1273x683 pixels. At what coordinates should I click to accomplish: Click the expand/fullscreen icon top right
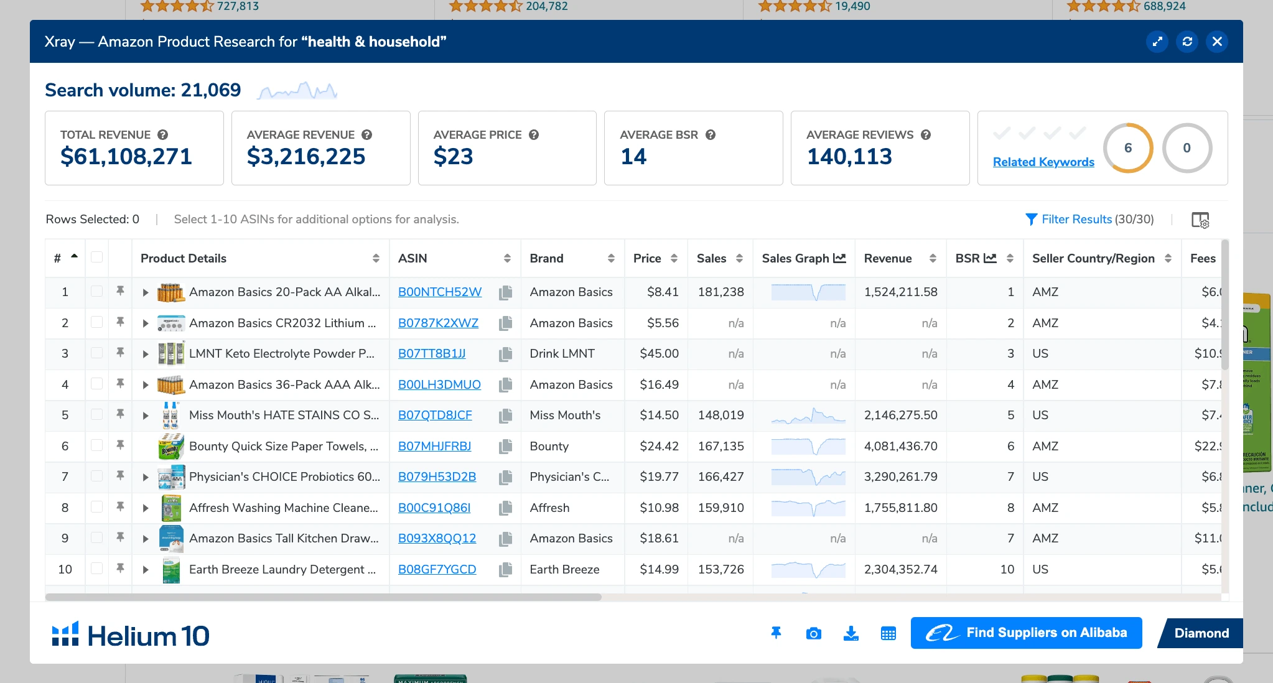coord(1157,41)
